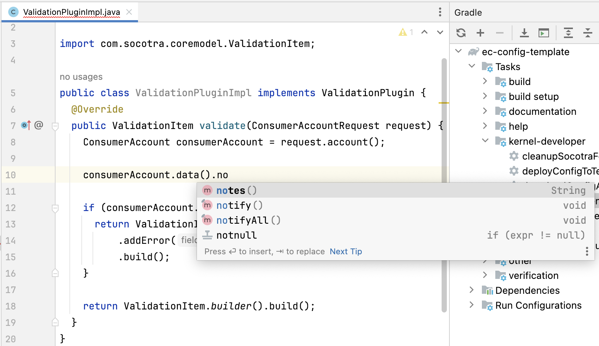Choose notify() from the completion list
Viewport: 599px width, 346px height.
(395, 205)
